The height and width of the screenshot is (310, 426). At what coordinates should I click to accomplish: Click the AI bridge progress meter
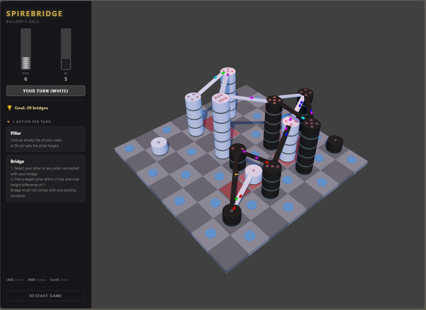pos(66,49)
